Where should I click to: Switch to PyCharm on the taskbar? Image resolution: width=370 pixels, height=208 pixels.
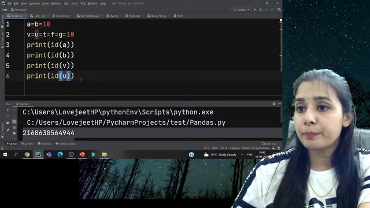click(38, 154)
